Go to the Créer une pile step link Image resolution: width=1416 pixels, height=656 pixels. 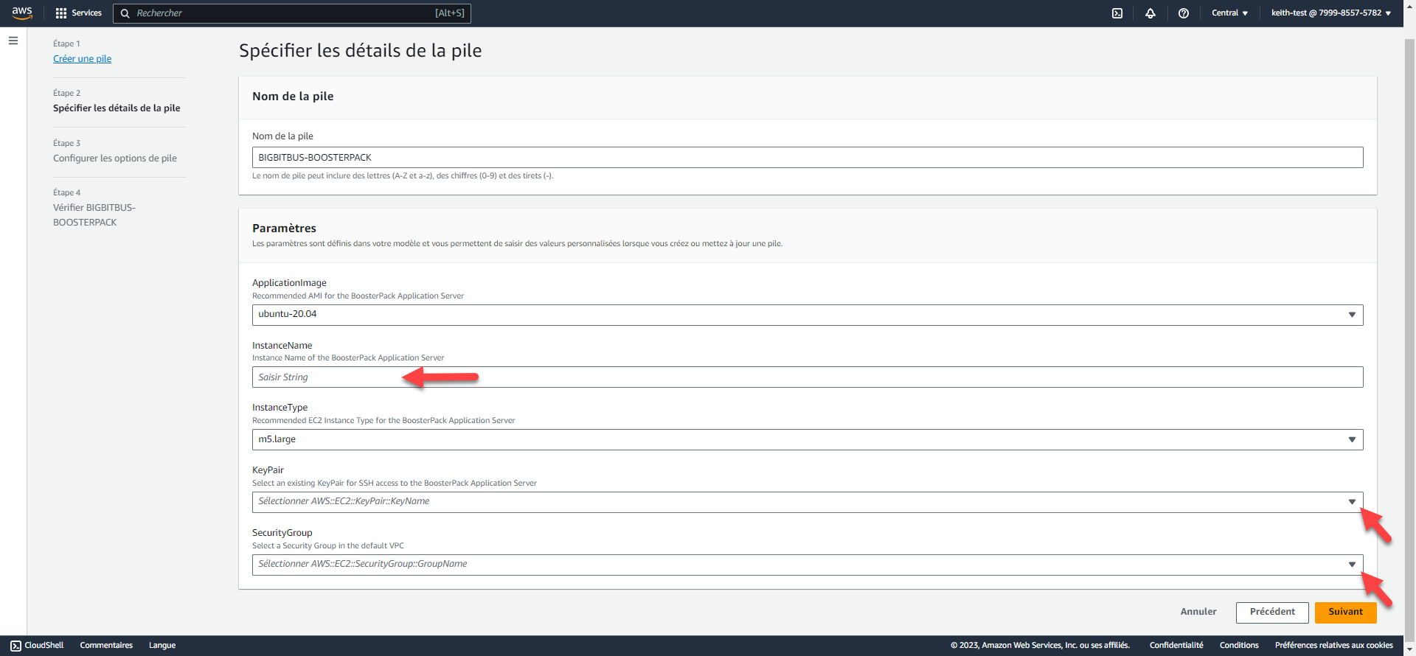click(82, 59)
